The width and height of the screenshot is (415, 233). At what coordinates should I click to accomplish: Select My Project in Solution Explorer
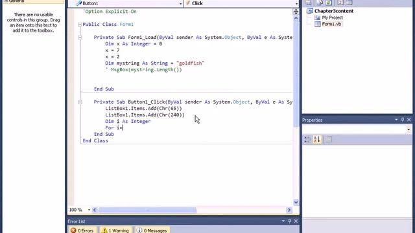[332, 17]
